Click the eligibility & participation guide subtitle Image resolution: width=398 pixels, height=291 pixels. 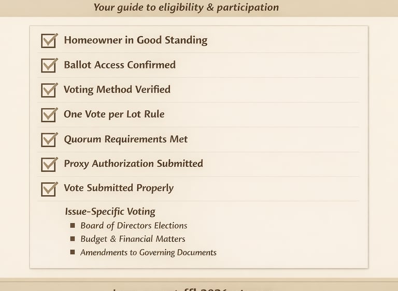click(x=186, y=7)
